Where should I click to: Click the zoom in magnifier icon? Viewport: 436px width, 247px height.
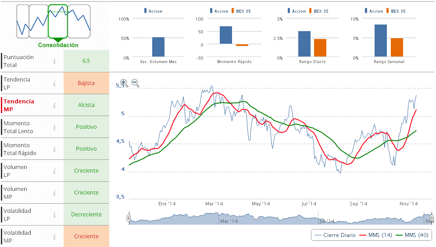pos(124,83)
